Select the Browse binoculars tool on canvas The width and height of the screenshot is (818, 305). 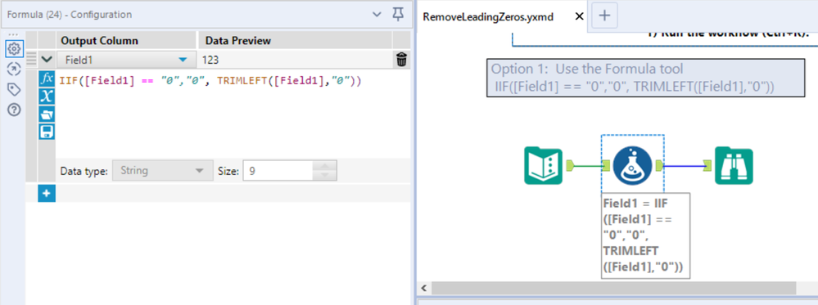point(734,166)
